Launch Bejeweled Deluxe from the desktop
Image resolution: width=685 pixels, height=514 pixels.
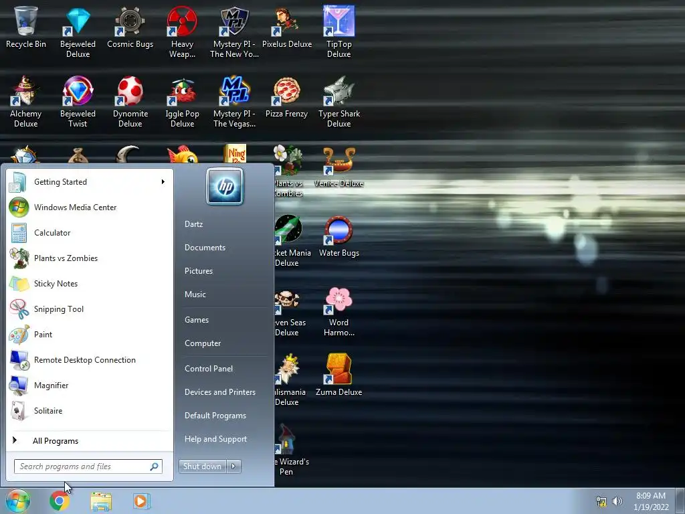[x=78, y=31]
